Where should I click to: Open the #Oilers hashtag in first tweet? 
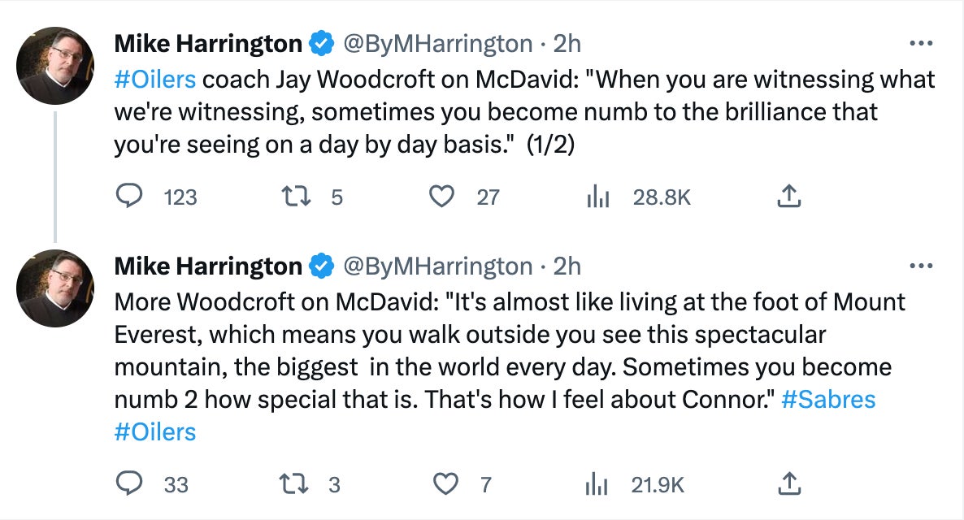(154, 80)
